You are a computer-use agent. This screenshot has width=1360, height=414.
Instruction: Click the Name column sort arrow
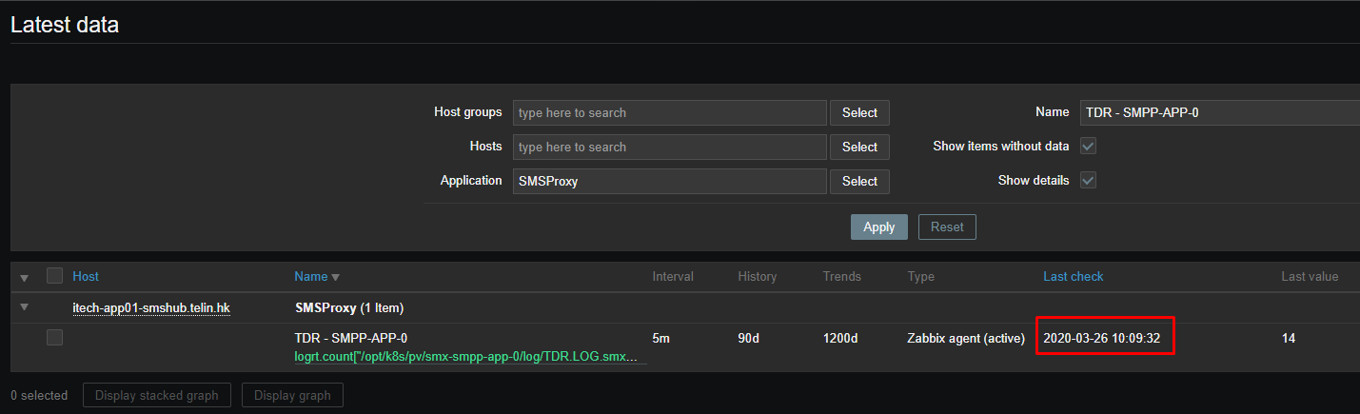[335, 277]
